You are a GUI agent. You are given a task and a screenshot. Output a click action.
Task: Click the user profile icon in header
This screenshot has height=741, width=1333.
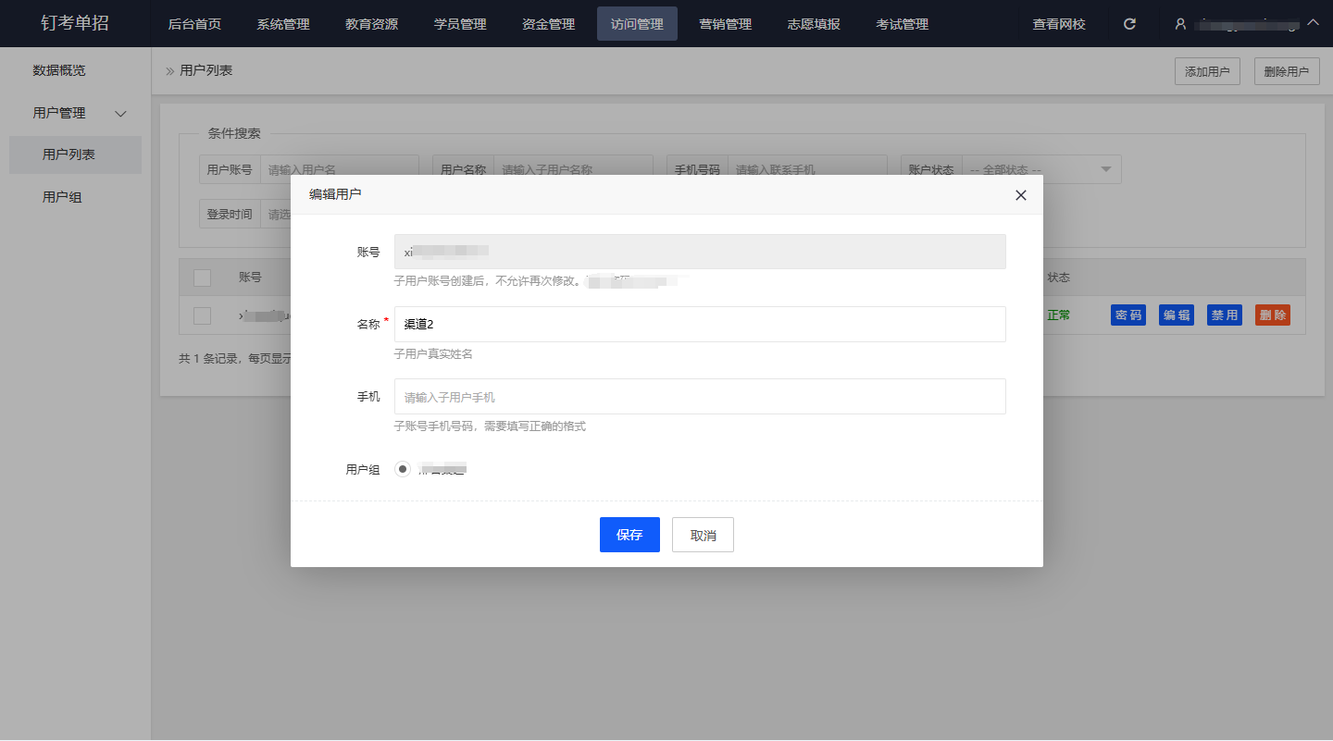click(1180, 24)
